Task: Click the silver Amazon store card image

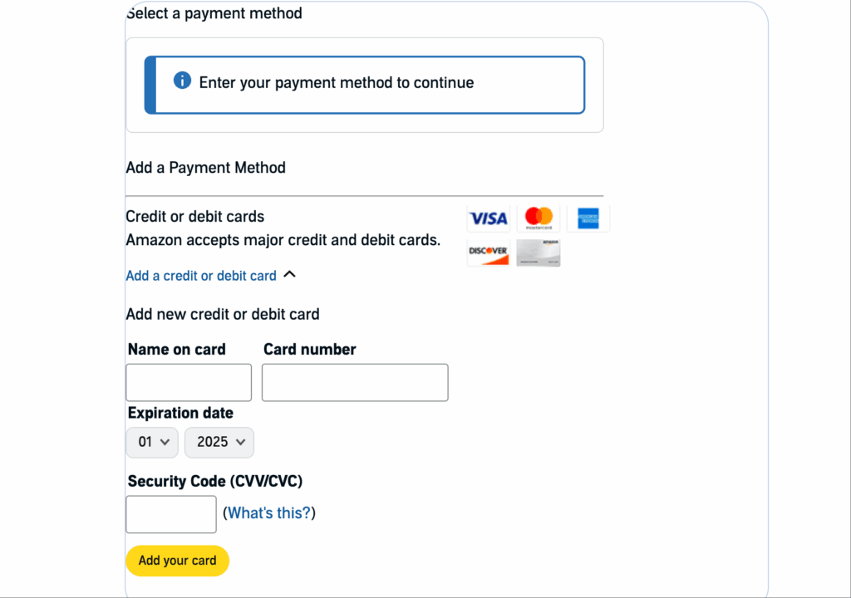Action: 539,252
